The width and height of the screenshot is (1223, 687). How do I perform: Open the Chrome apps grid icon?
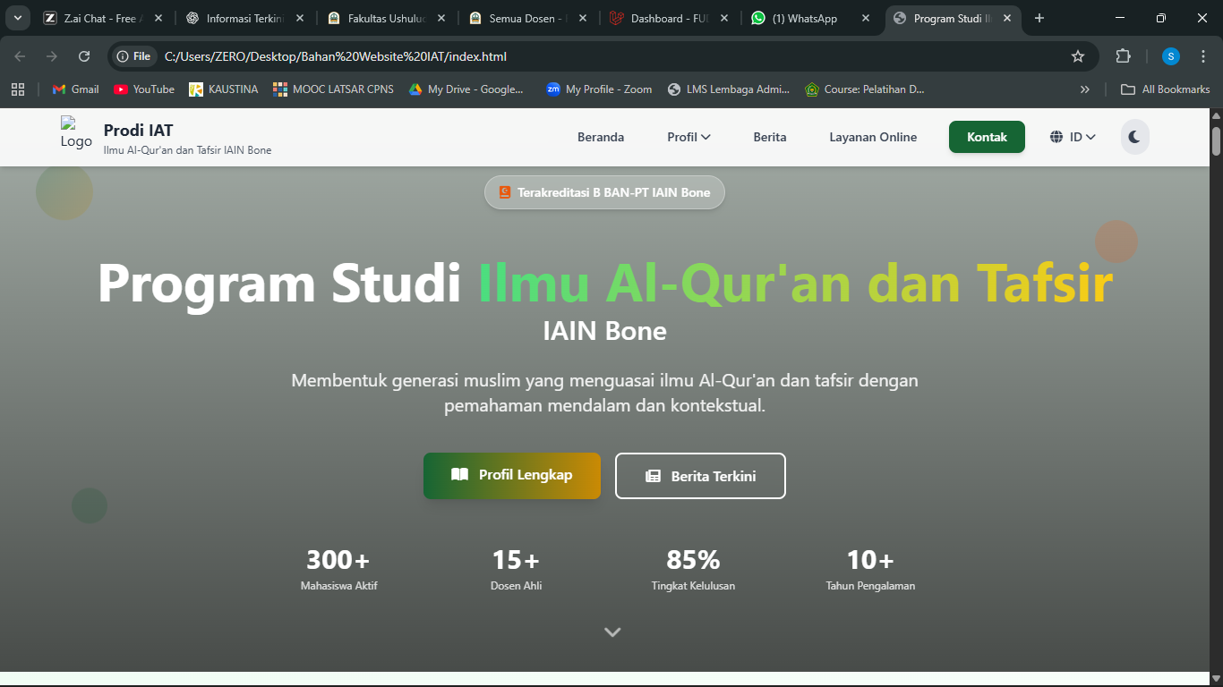point(18,89)
